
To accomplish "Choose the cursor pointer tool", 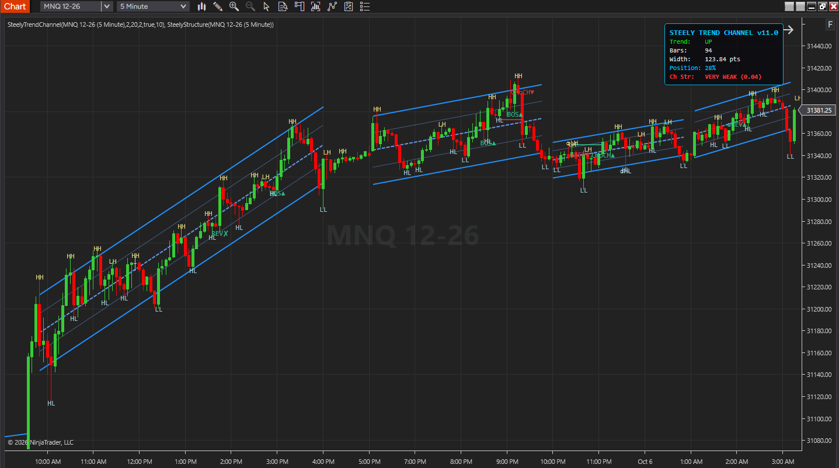I will (266, 6).
